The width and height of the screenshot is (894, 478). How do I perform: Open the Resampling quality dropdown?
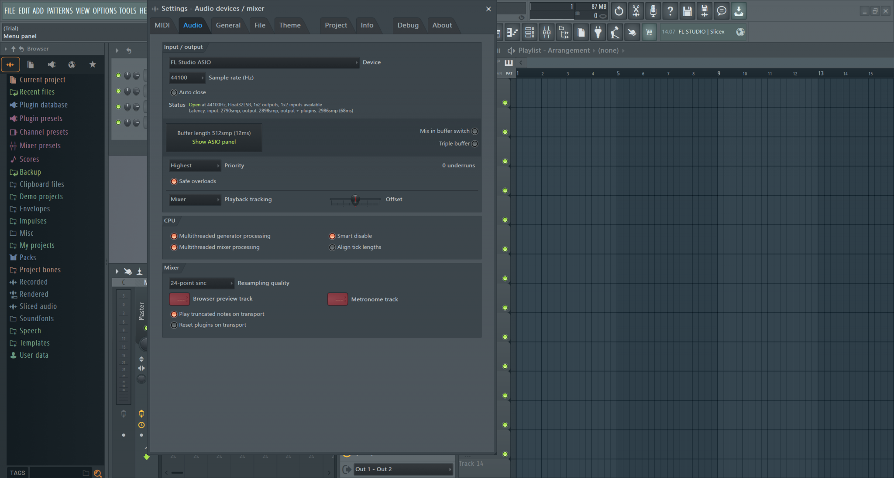point(201,283)
